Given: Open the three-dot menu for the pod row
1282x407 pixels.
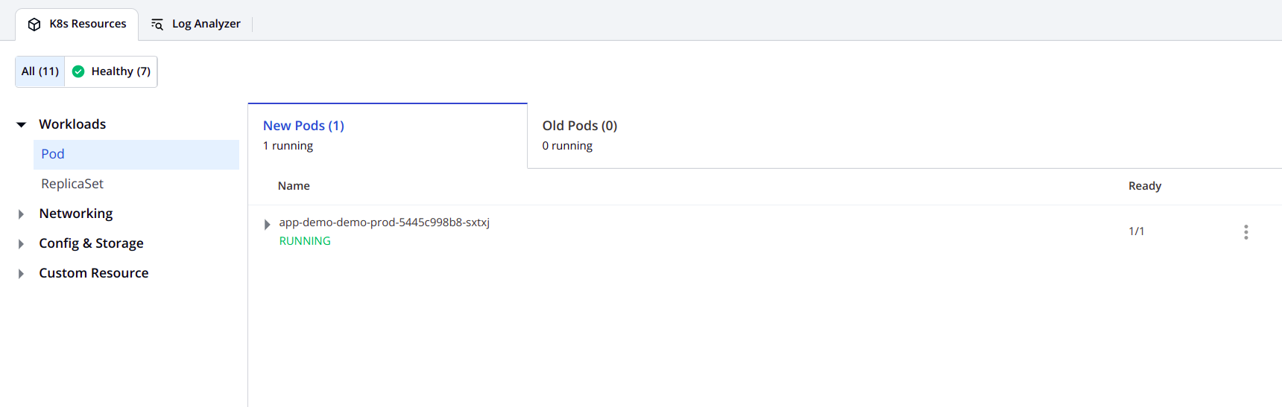Looking at the screenshot, I should point(1245,232).
